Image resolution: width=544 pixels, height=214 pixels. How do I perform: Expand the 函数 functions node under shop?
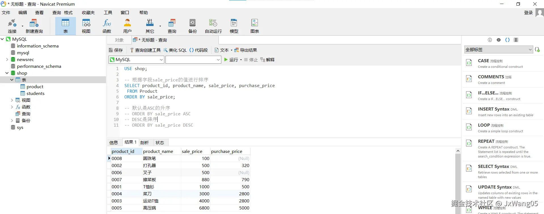point(12,107)
